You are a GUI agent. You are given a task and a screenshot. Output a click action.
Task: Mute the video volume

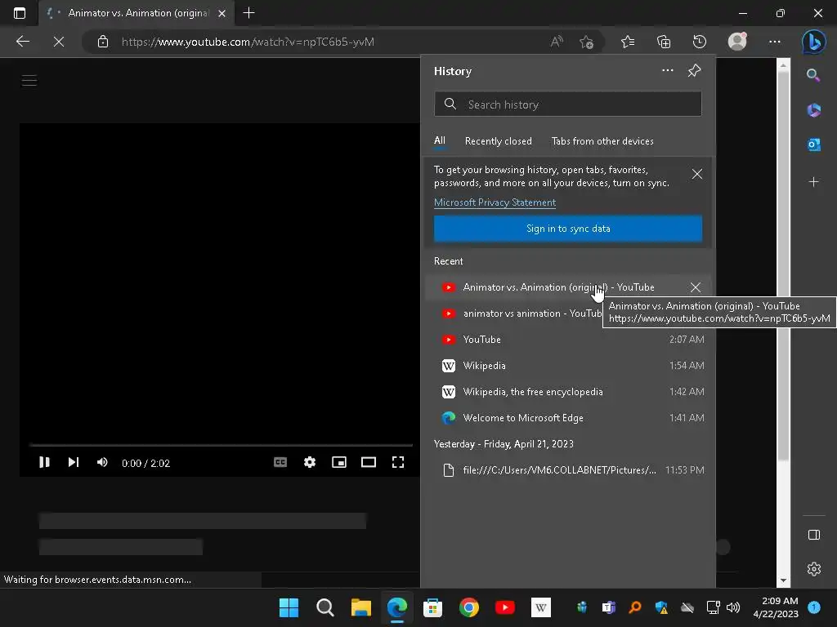point(102,462)
